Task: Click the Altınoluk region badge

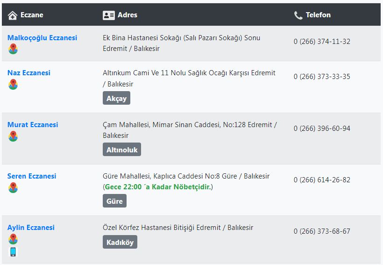Action: click(122, 150)
